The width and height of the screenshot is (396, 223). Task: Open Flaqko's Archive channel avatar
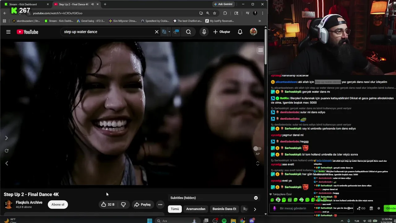(x=8, y=204)
